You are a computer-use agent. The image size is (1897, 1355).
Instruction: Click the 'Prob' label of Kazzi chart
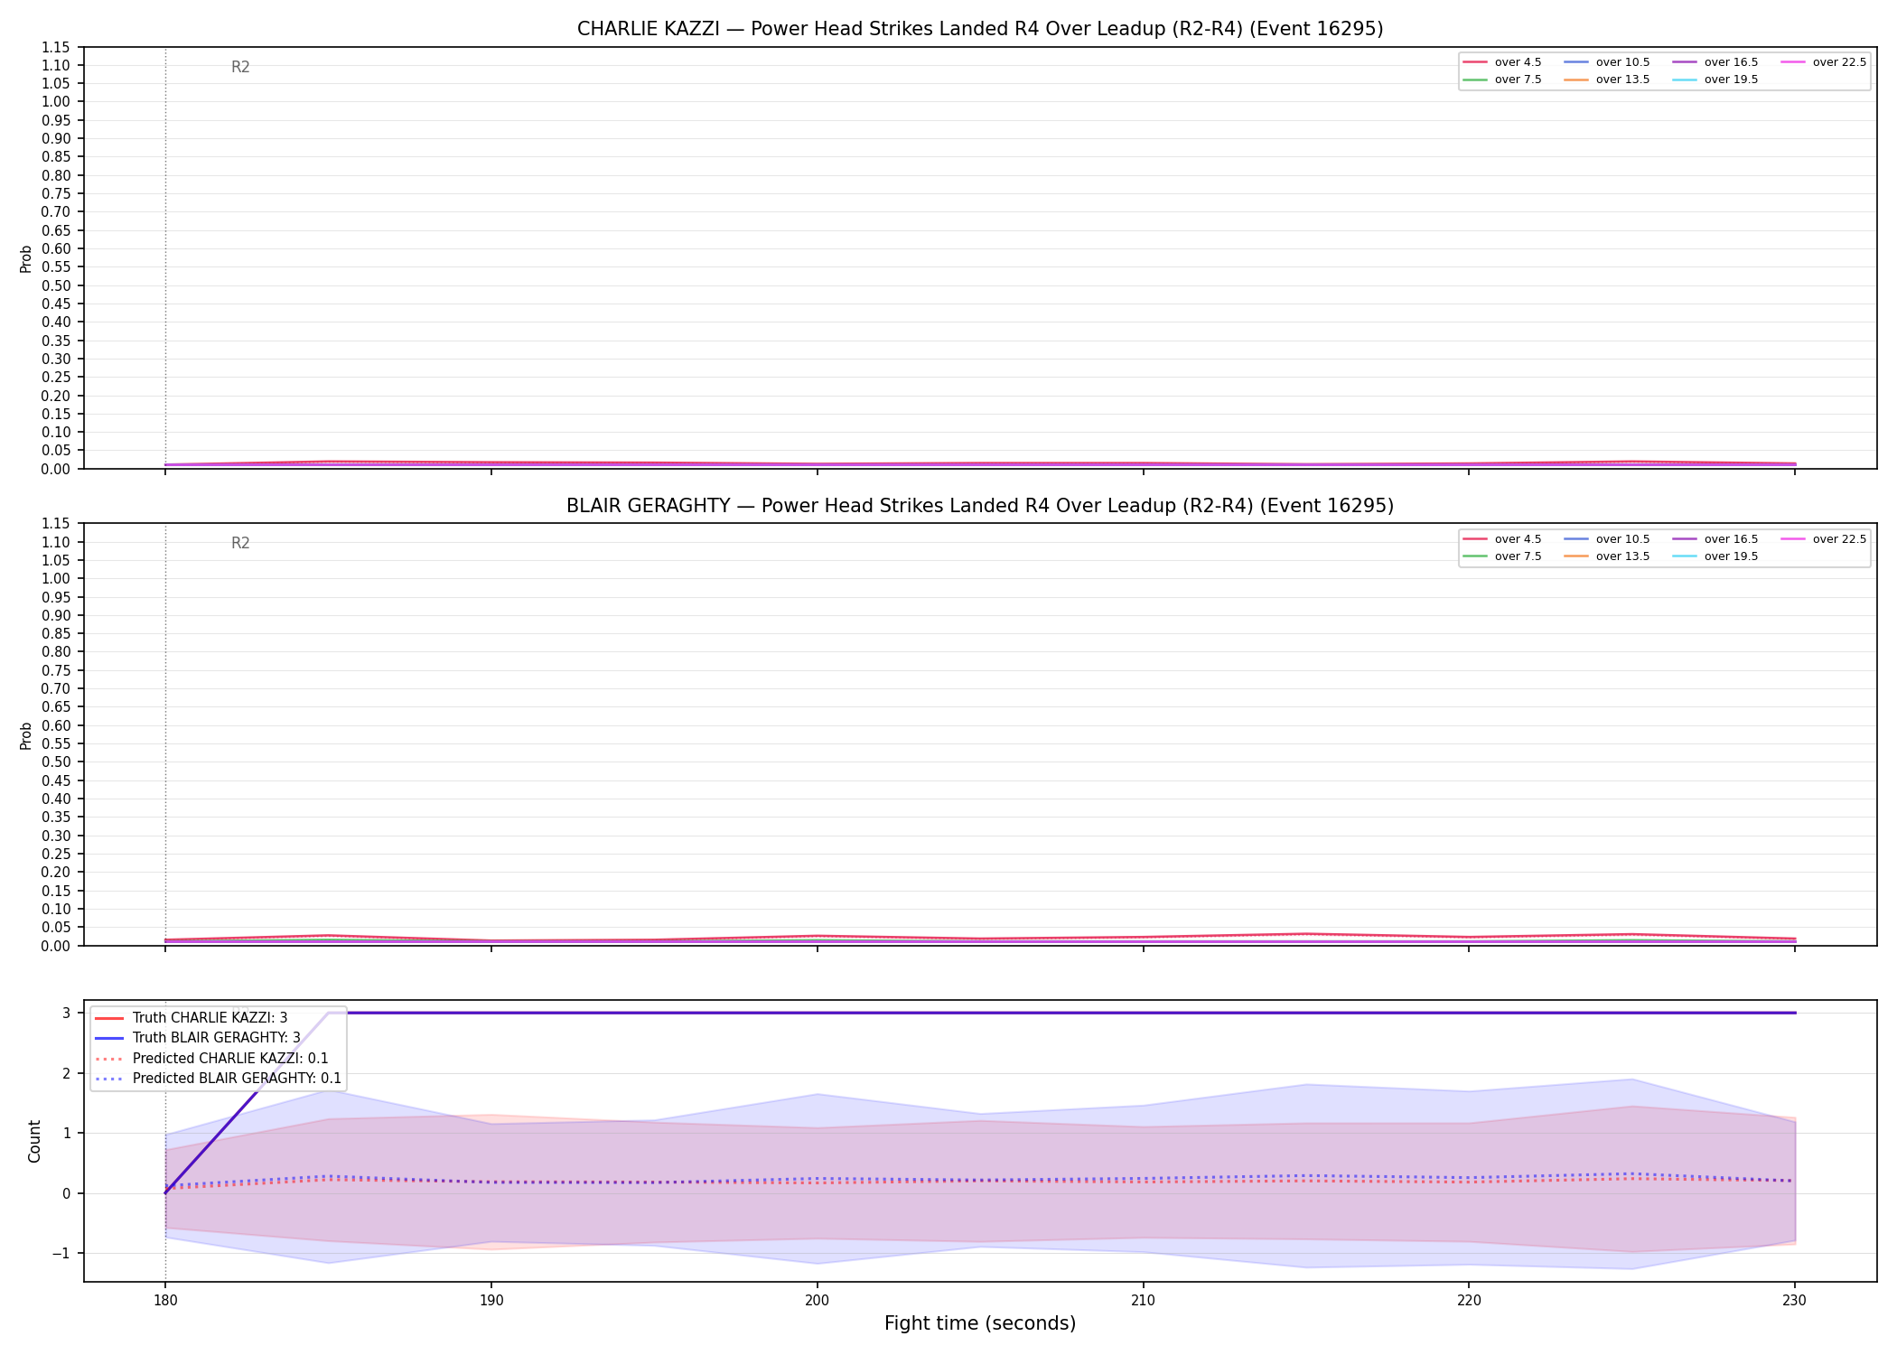(x=26, y=258)
